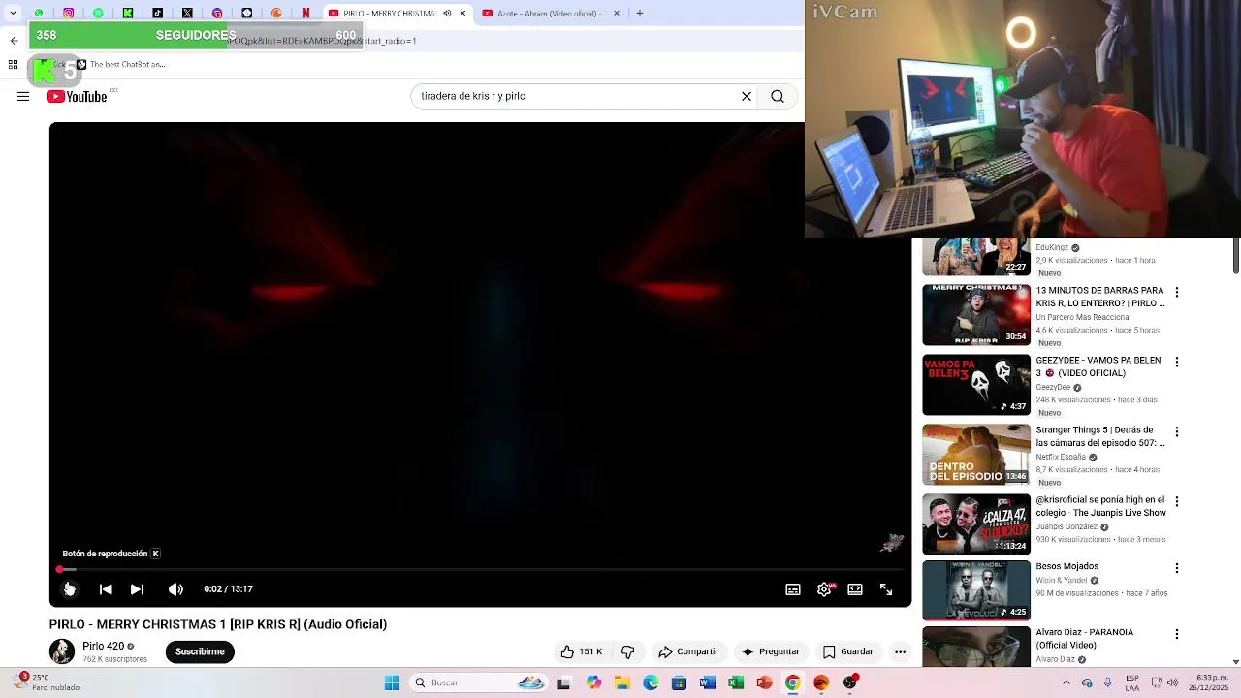Open Alvaro Diaz - PARANOIA title
This screenshot has height=698, width=1241.
coord(1084,638)
